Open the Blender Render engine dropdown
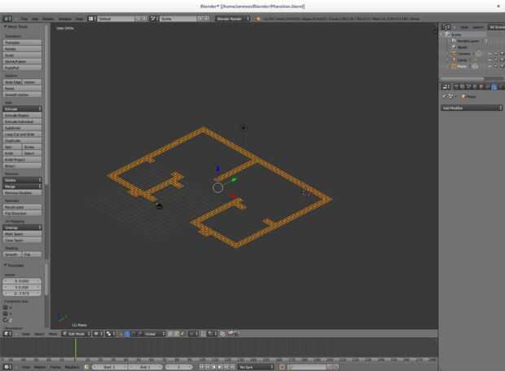 coord(232,19)
